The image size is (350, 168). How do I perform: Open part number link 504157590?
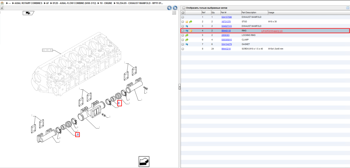coord(226,17)
